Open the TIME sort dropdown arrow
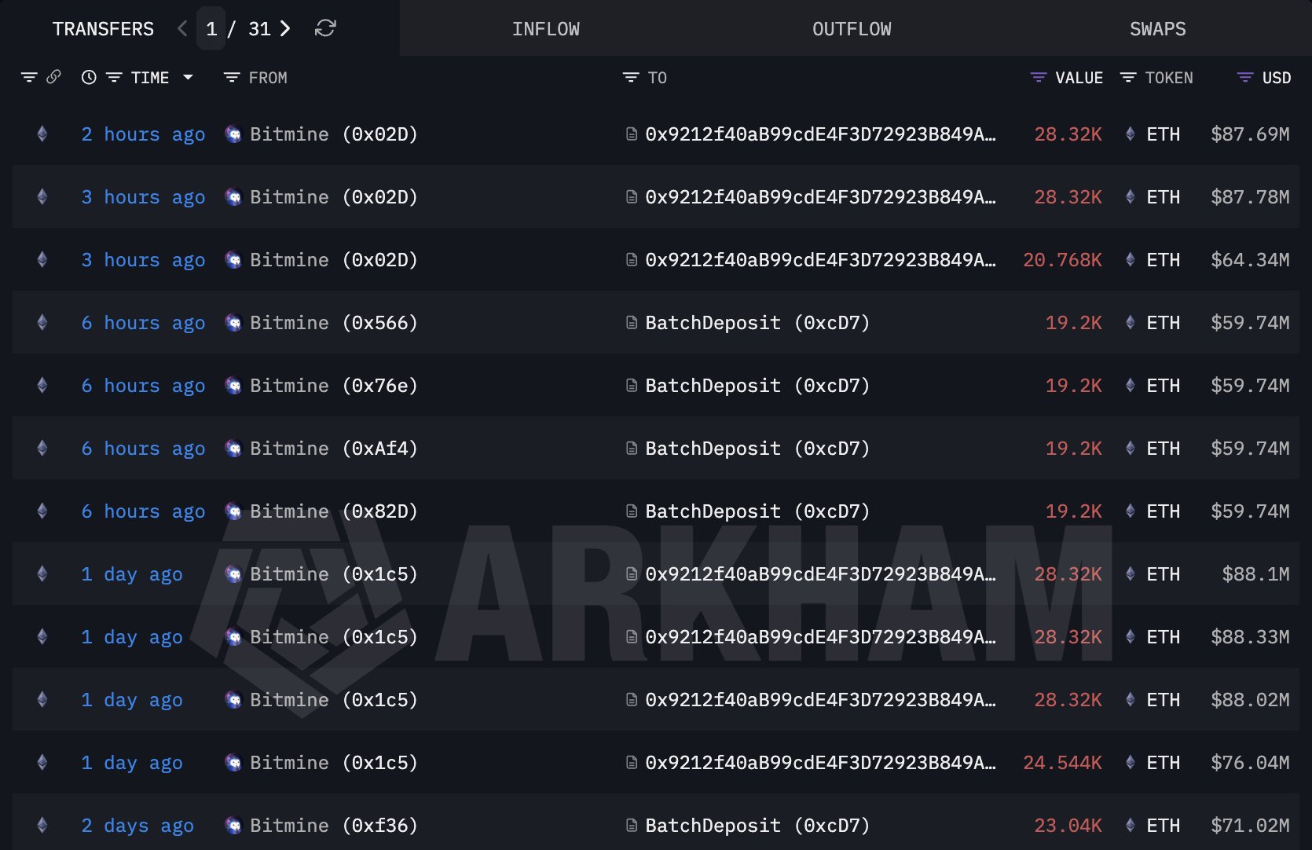Image resolution: width=1312 pixels, height=850 pixels. click(188, 77)
